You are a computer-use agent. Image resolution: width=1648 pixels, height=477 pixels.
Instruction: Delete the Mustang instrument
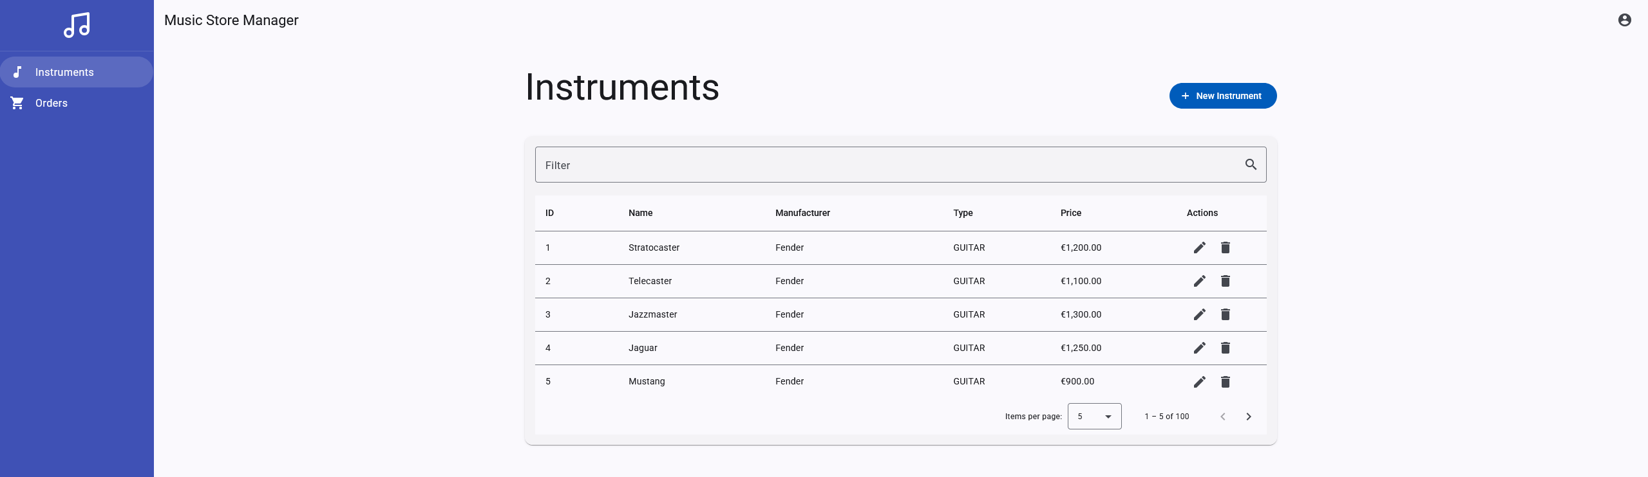click(1225, 382)
